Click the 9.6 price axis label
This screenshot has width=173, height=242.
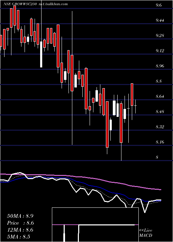coord(159,5)
